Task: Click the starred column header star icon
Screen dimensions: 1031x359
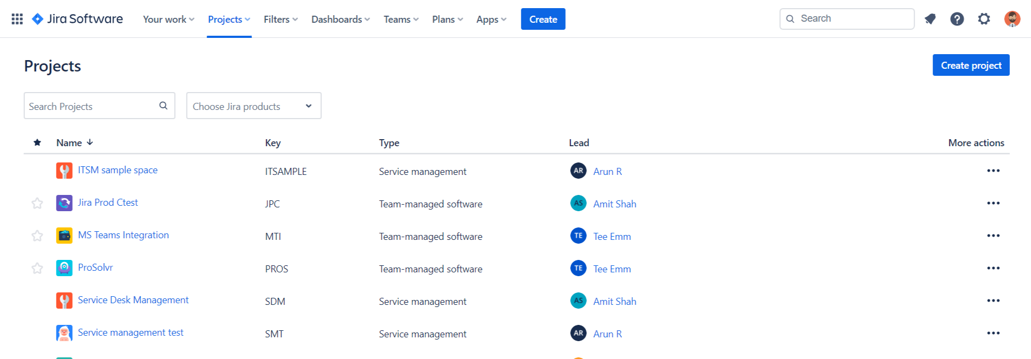Action: click(x=37, y=142)
